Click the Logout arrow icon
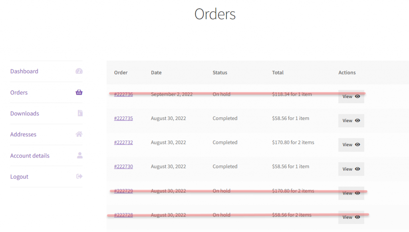Viewport: 409px width, 232px height. [x=79, y=176]
